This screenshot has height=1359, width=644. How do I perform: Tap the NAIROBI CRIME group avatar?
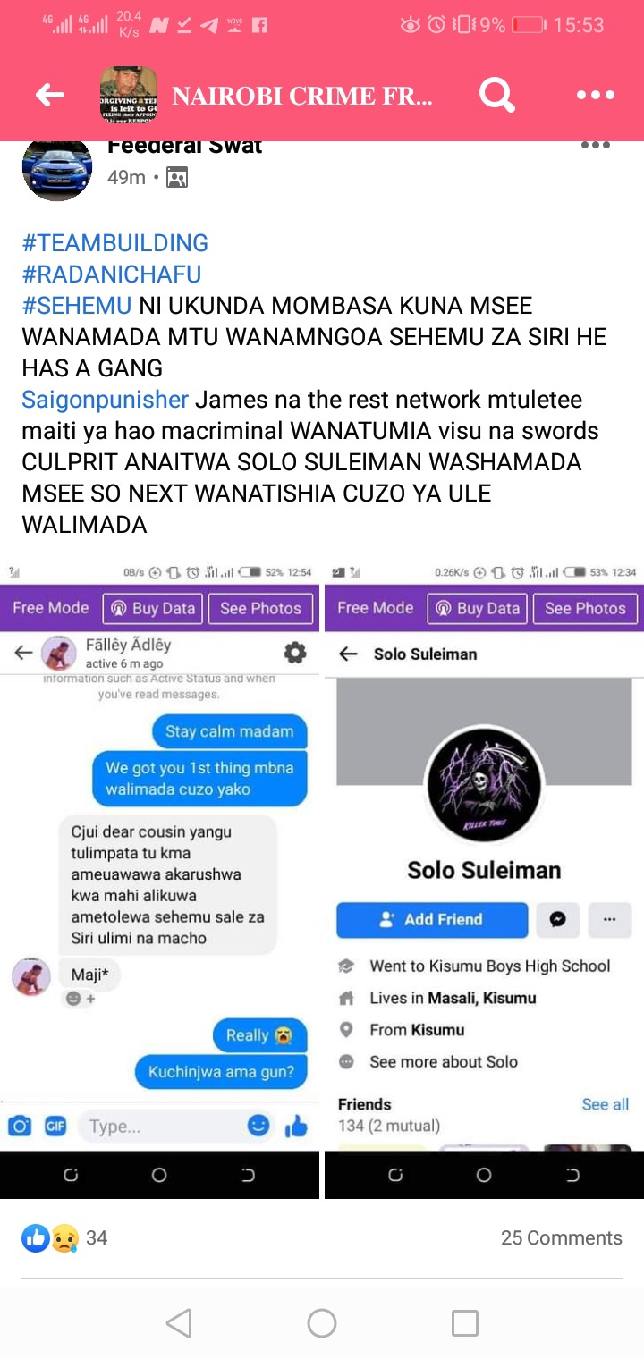click(x=129, y=95)
